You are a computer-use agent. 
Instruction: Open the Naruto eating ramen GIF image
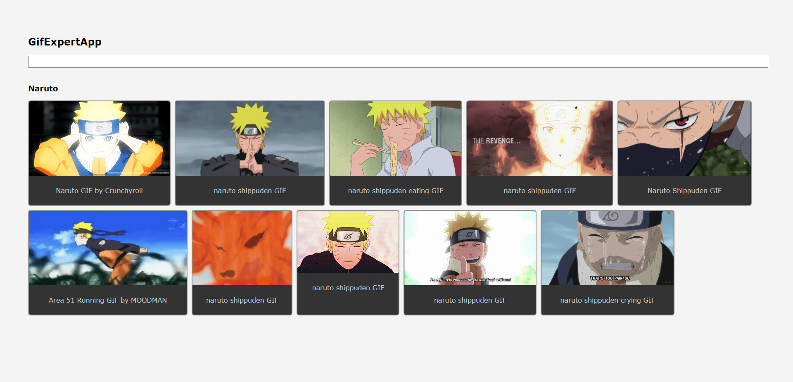point(396,138)
